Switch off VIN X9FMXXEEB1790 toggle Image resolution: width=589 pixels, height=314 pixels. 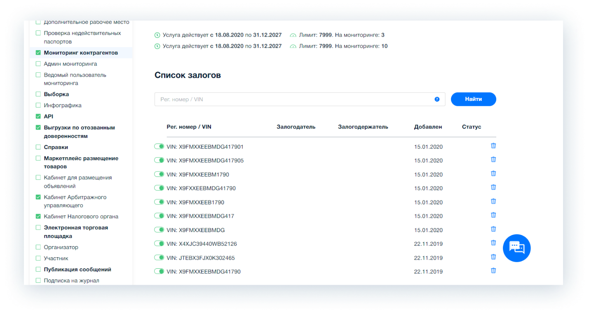pyautogui.click(x=159, y=202)
